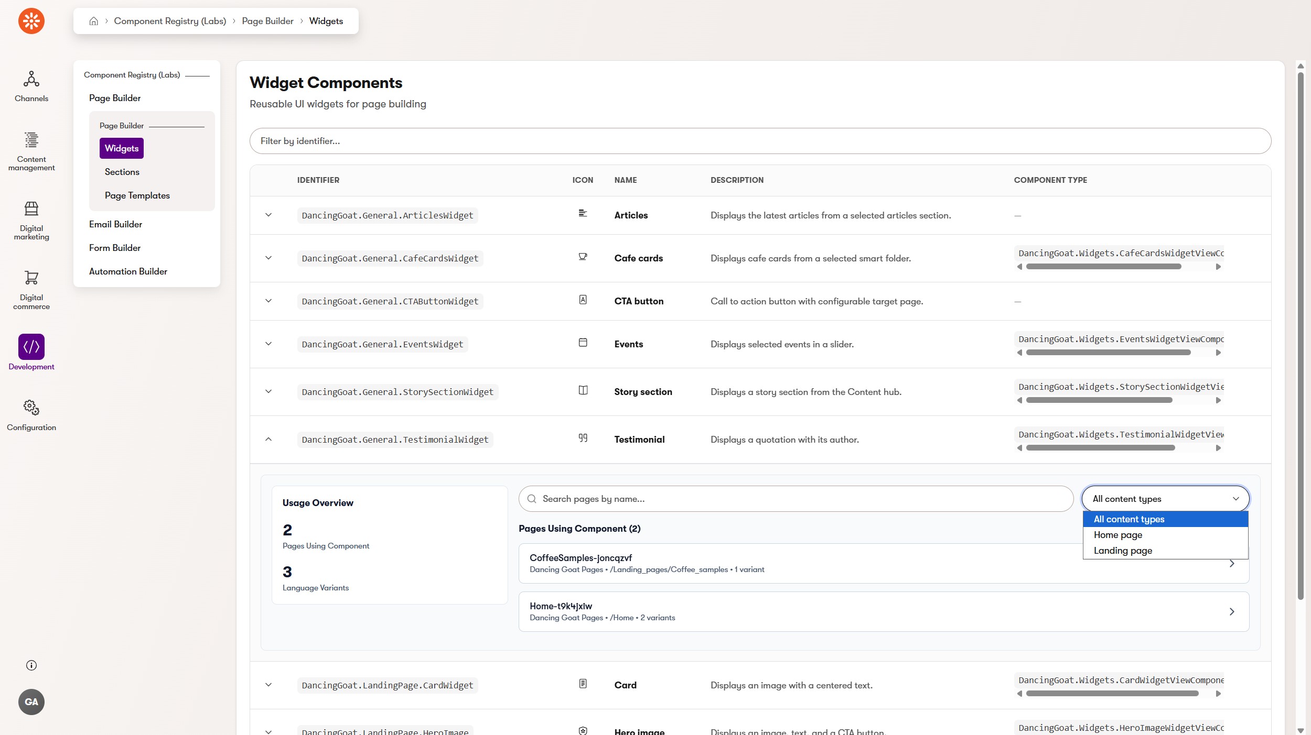Screen dimensions: 1311x735
Task: Choose All content types option in list
Action: coord(1165,519)
